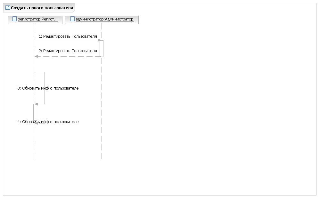Select message 3: Обновить инф о пользователе
Image resolution: width=319 pixels, height=198 pixels.
click(x=48, y=88)
